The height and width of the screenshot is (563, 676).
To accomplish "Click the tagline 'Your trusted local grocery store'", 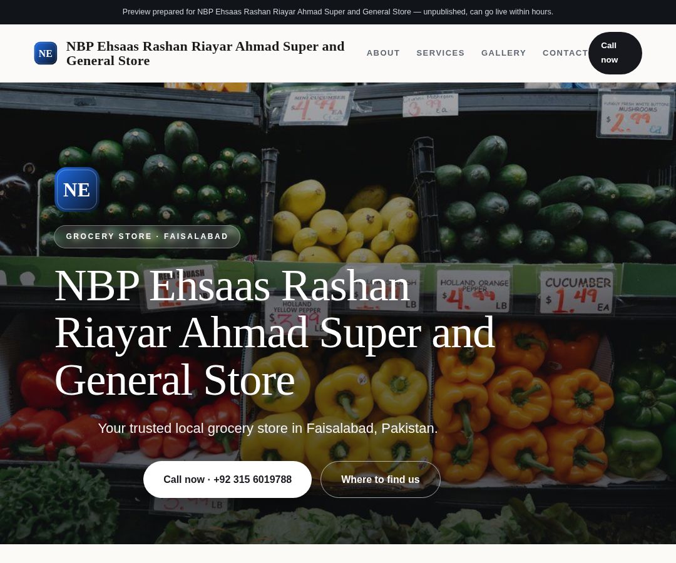I will (268, 428).
